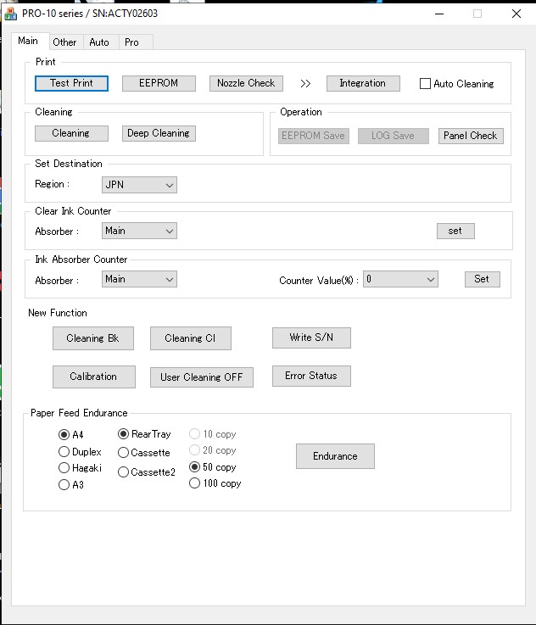
Task: Expand the Counter Value percentage dropdown
Action: tap(400, 279)
